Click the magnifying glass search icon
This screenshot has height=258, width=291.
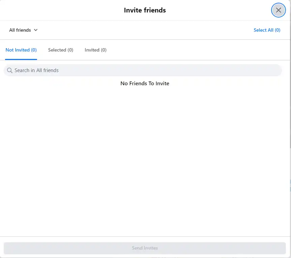[x=9, y=70]
